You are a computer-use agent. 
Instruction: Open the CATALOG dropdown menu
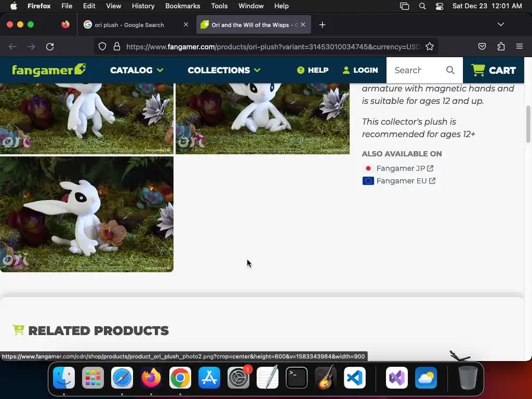click(x=137, y=70)
